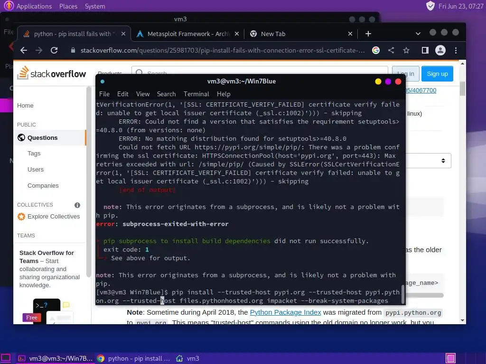Click the Stack Overflow logo
486x364 pixels.
(51, 73)
